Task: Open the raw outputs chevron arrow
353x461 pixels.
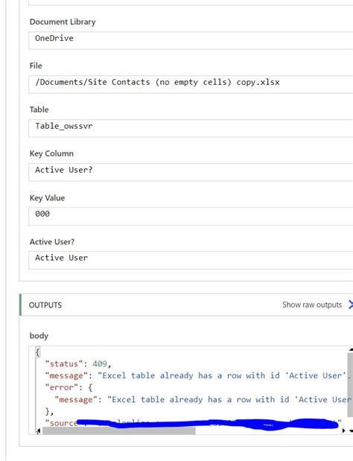Action: coord(350,305)
